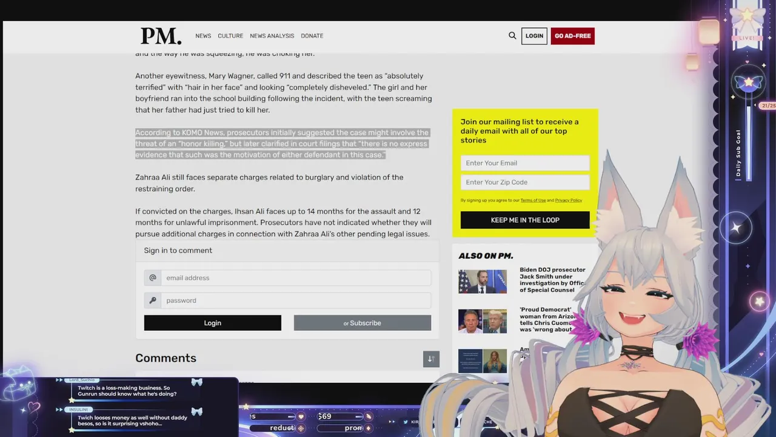
Task: Click the highlighted KOMO News paragraph
Action: pyautogui.click(x=282, y=144)
